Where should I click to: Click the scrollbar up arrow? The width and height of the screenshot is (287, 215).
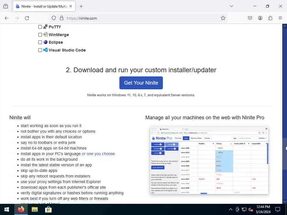(284, 26)
